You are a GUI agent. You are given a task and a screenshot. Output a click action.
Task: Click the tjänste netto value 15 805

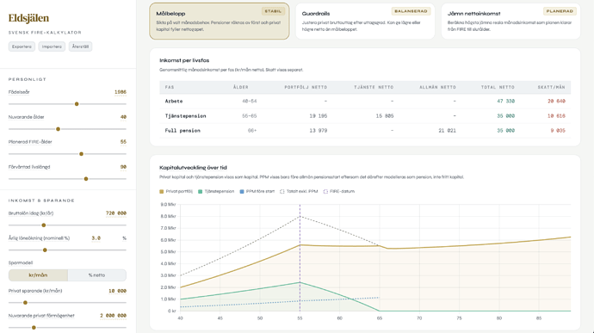(x=385, y=116)
